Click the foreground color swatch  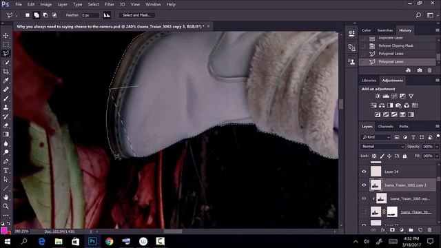[x=3, y=230]
